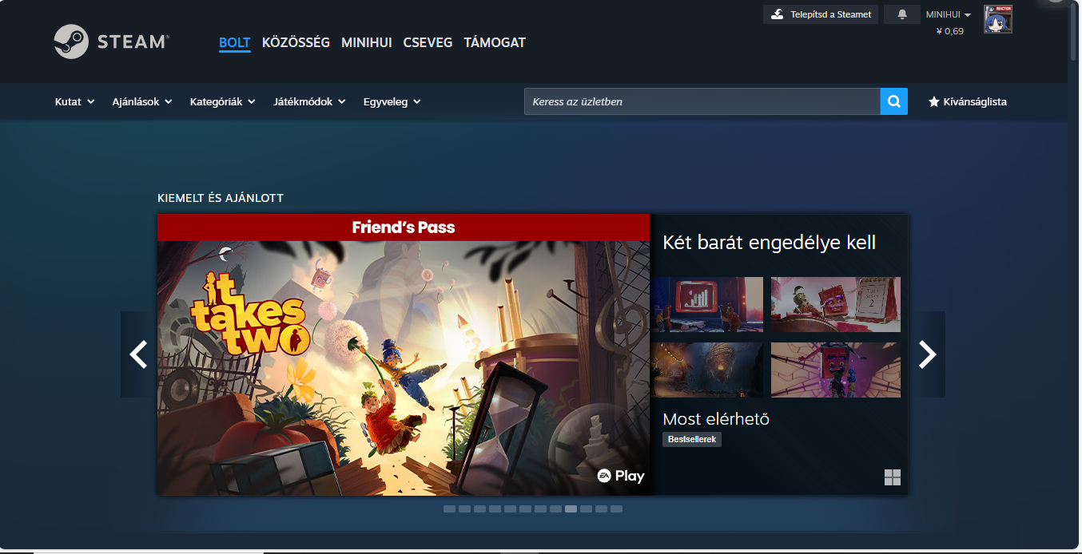1082x554 pixels.
Task: Click Telepítsd a Steamet button
Action: 821,14
